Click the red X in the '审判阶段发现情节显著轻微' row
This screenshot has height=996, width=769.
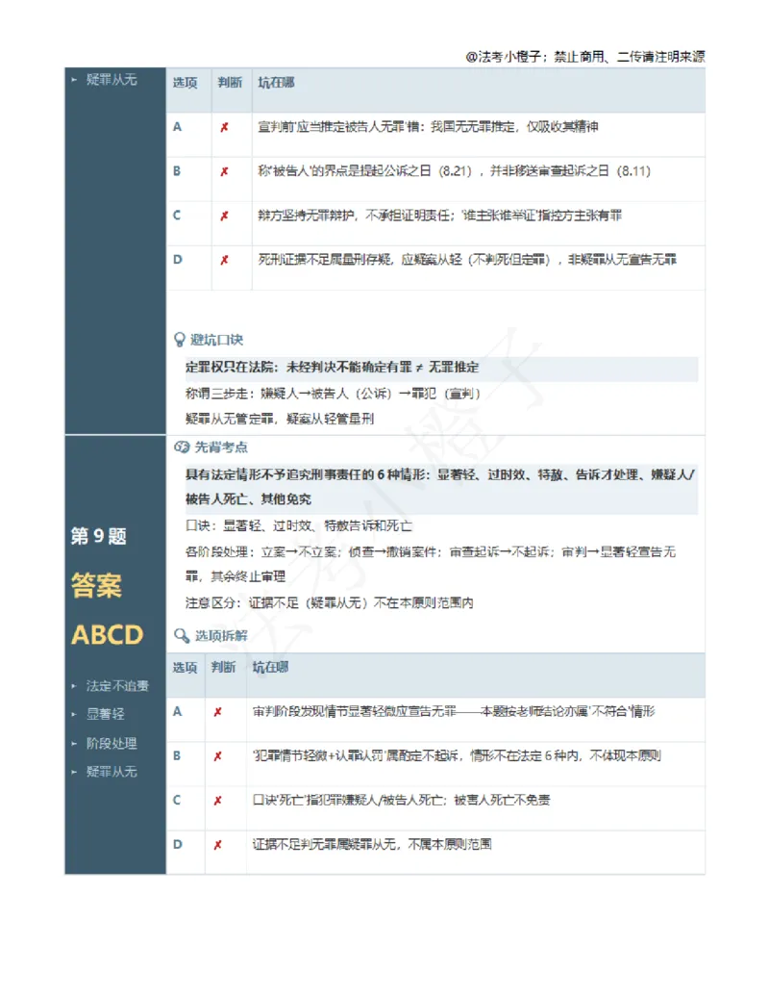(x=217, y=712)
